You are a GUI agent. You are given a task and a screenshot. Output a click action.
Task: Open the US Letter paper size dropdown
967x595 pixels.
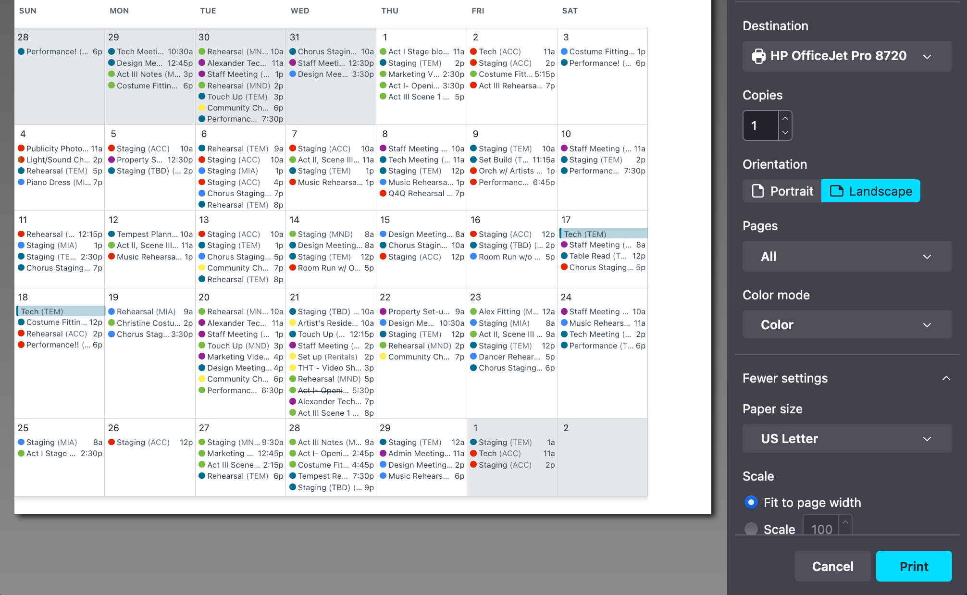tap(847, 439)
